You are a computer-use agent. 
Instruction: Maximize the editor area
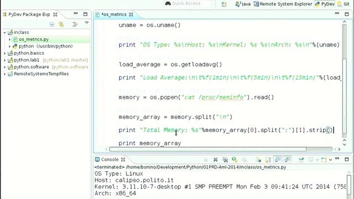click(x=347, y=14)
